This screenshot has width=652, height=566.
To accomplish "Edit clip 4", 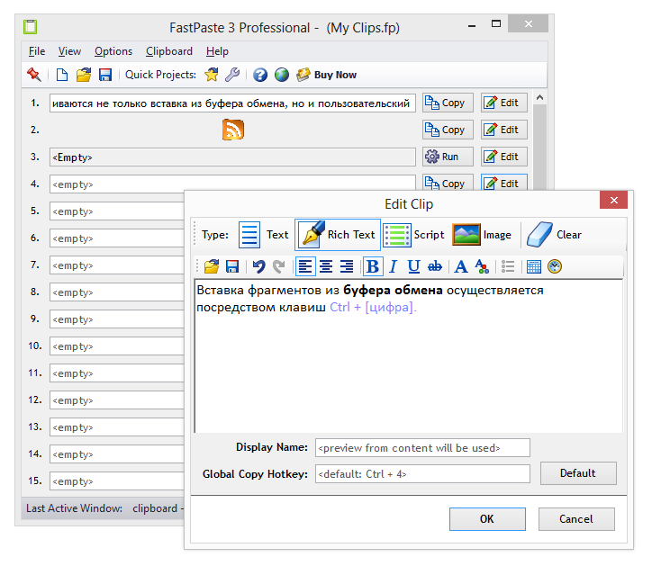I will pyautogui.click(x=504, y=183).
